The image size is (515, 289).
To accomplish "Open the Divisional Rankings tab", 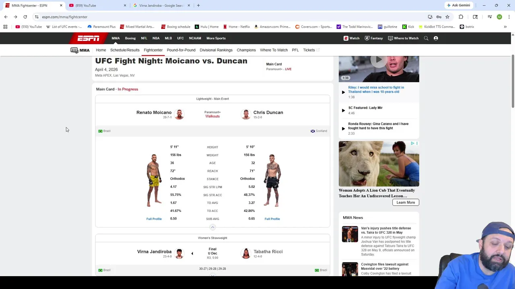I will click(x=216, y=50).
